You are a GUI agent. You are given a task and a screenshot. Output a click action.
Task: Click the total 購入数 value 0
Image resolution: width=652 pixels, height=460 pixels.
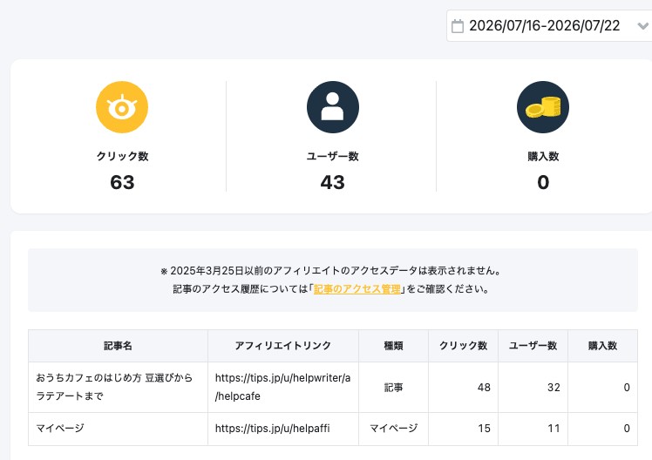point(543,182)
